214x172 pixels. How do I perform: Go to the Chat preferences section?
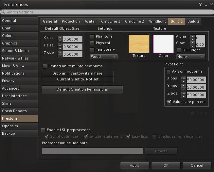(x=19, y=28)
